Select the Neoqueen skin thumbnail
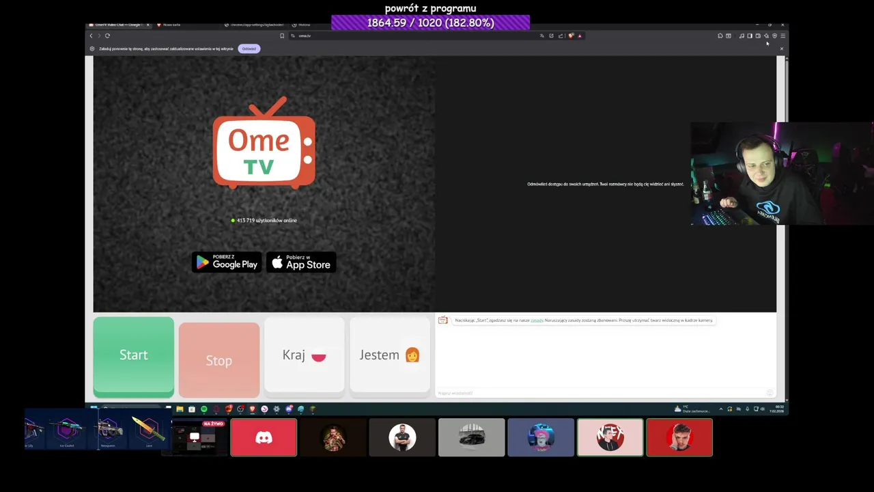This screenshot has width=874, height=492. (x=108, y=430)
